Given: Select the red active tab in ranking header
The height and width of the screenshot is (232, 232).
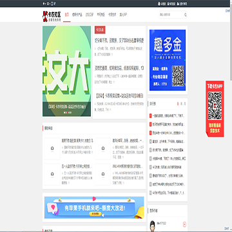Looking at the screenshot, I should click(x=178, y=104).
